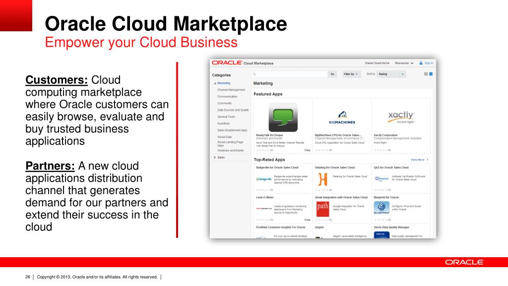Select Communication category

pos(227,97)
